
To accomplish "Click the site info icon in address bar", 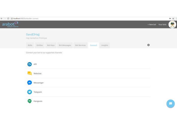I will 12,19.
